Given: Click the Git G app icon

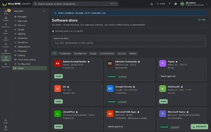Looking at the screenshot, I should (57, 89).
